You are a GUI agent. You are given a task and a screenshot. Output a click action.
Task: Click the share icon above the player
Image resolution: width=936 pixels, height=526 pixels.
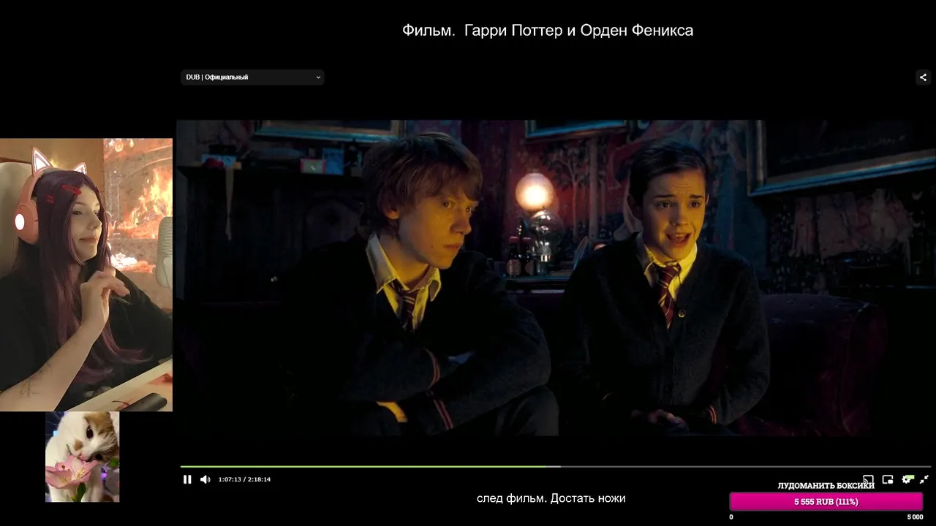pyautogui.click(x=923, y=77)
